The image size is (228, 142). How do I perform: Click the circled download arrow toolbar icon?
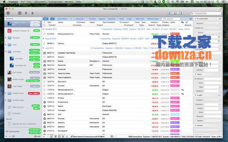click(20, 13)
